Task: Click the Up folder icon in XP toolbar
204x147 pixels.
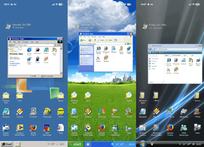Action: [95, 40]
